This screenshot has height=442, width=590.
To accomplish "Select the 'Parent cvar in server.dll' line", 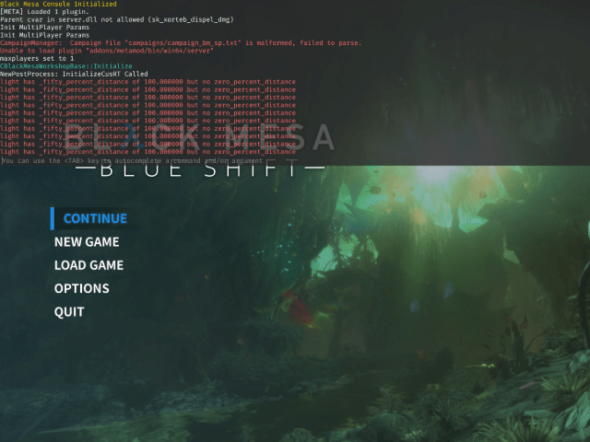I will [x=117, y=19].
